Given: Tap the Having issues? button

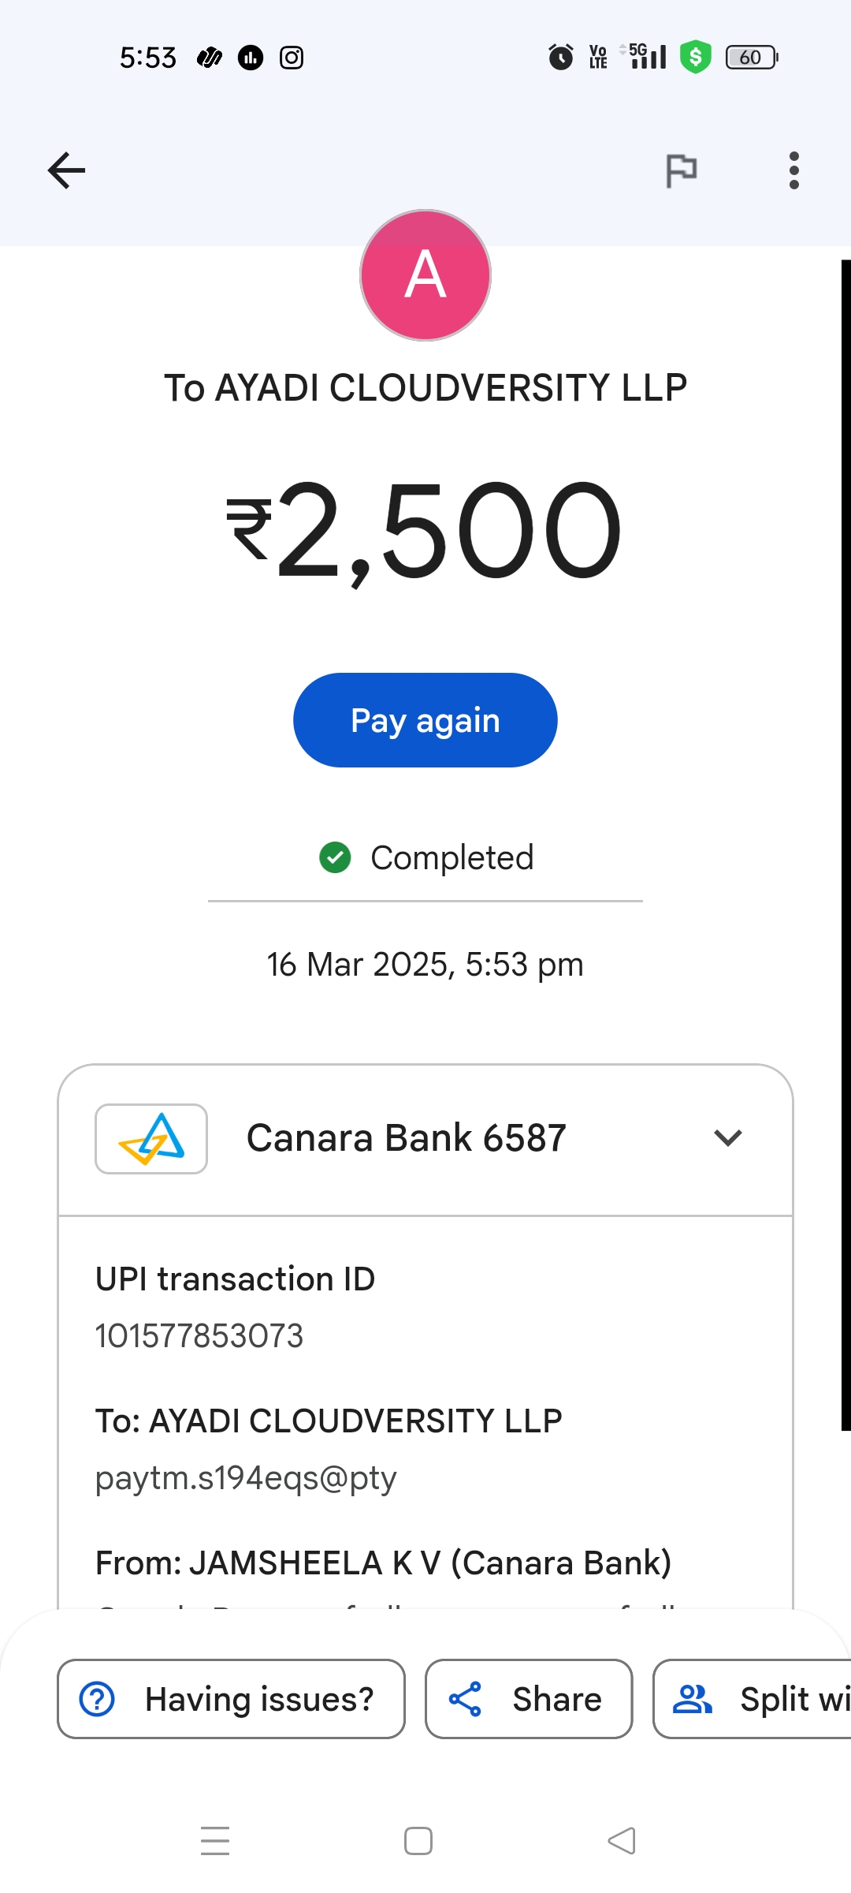Looking at the screenshot, I should 232,1699.
